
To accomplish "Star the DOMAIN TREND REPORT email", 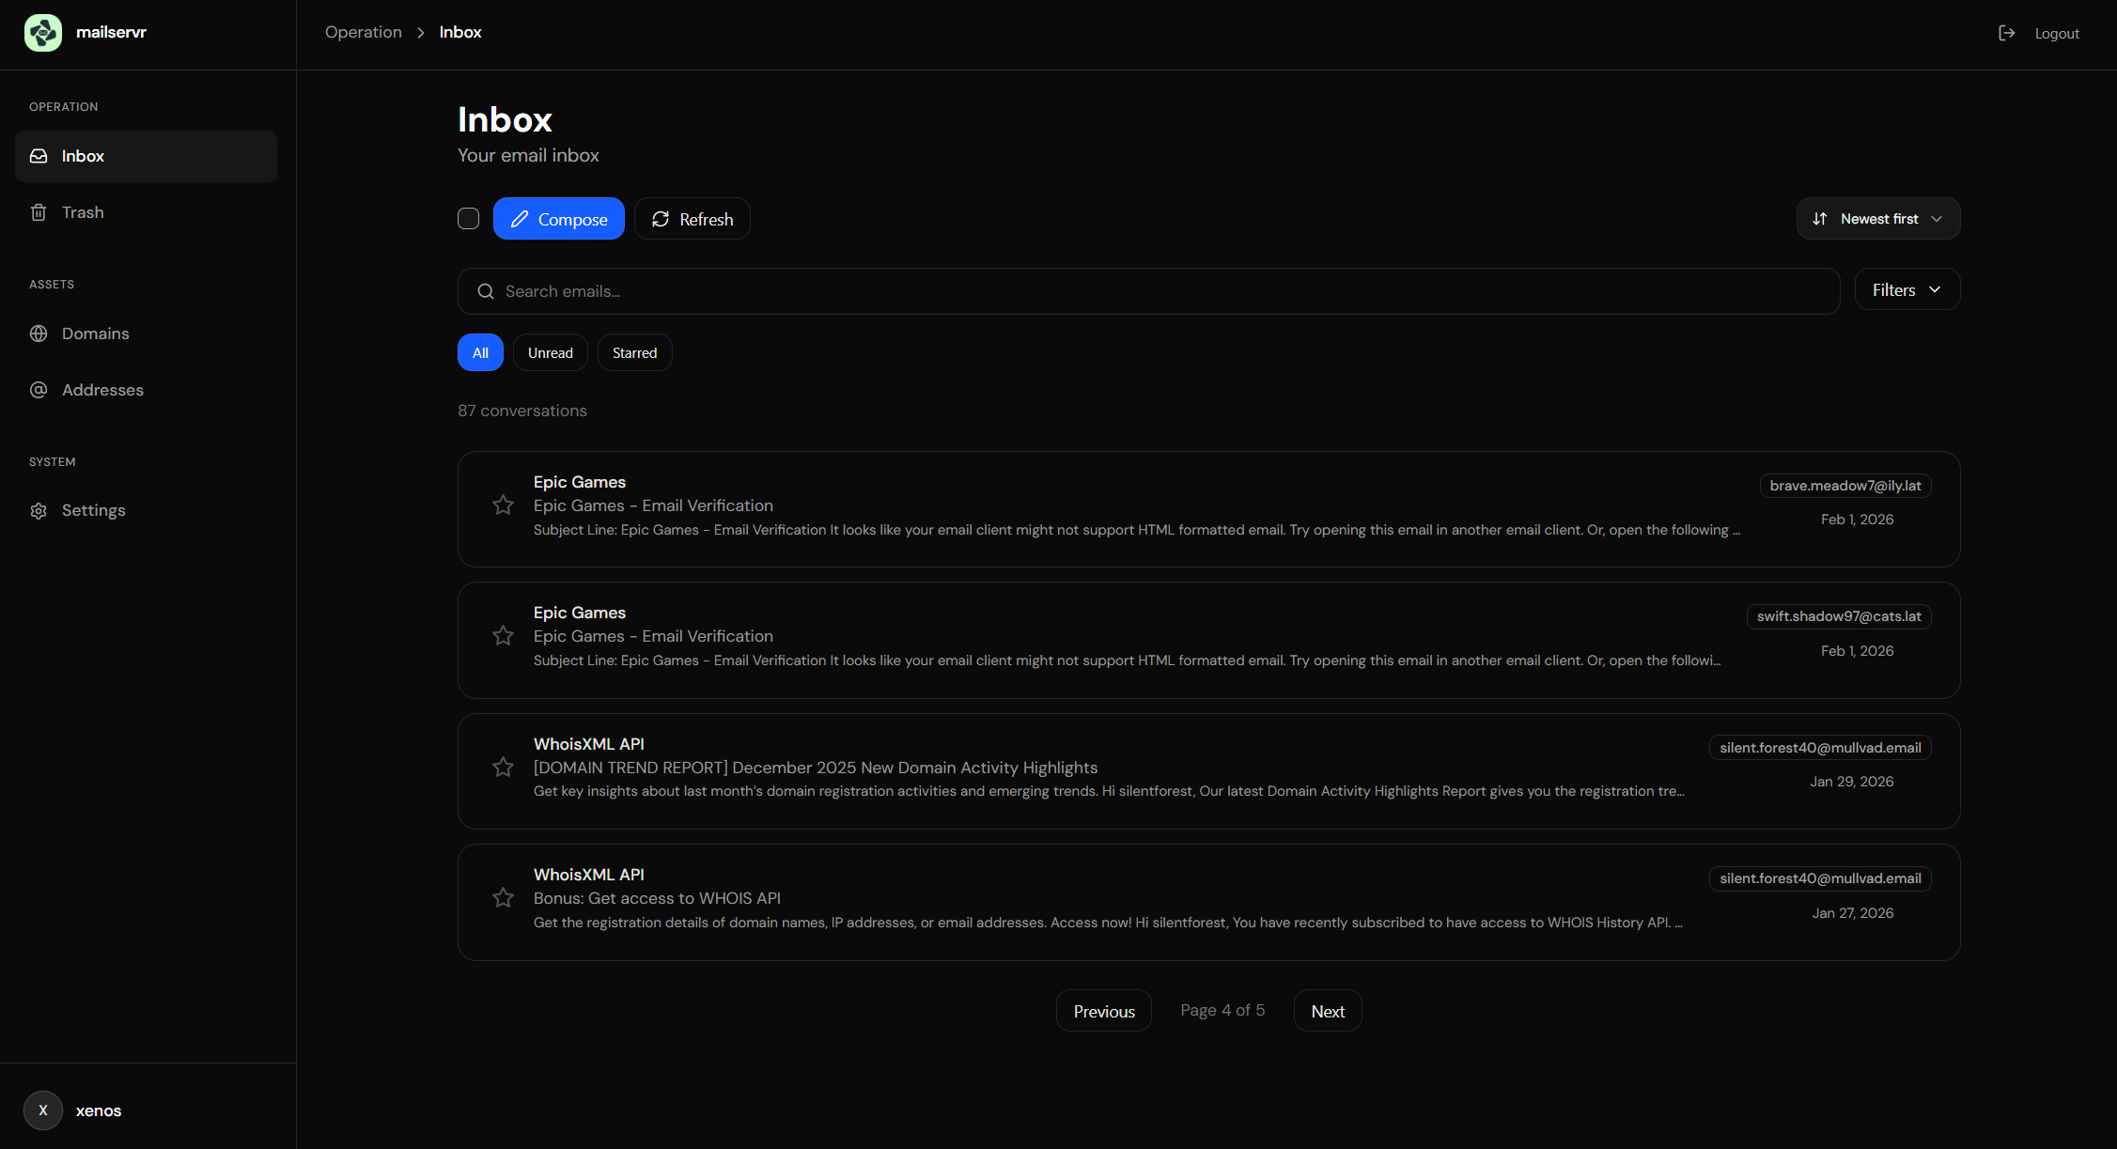I will tap(503, 767).
